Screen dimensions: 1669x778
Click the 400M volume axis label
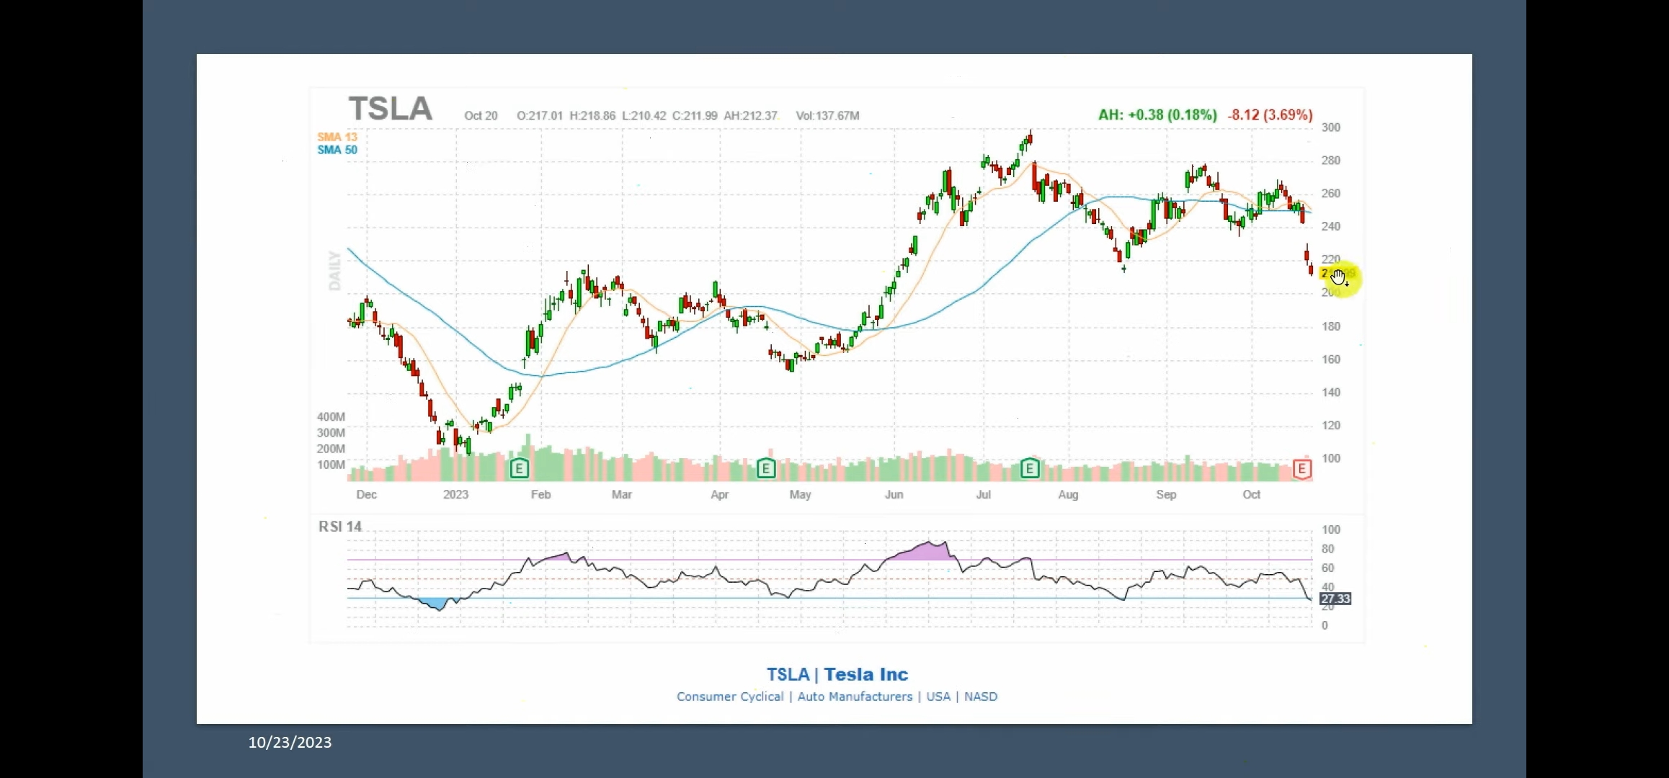pos(331,416)
